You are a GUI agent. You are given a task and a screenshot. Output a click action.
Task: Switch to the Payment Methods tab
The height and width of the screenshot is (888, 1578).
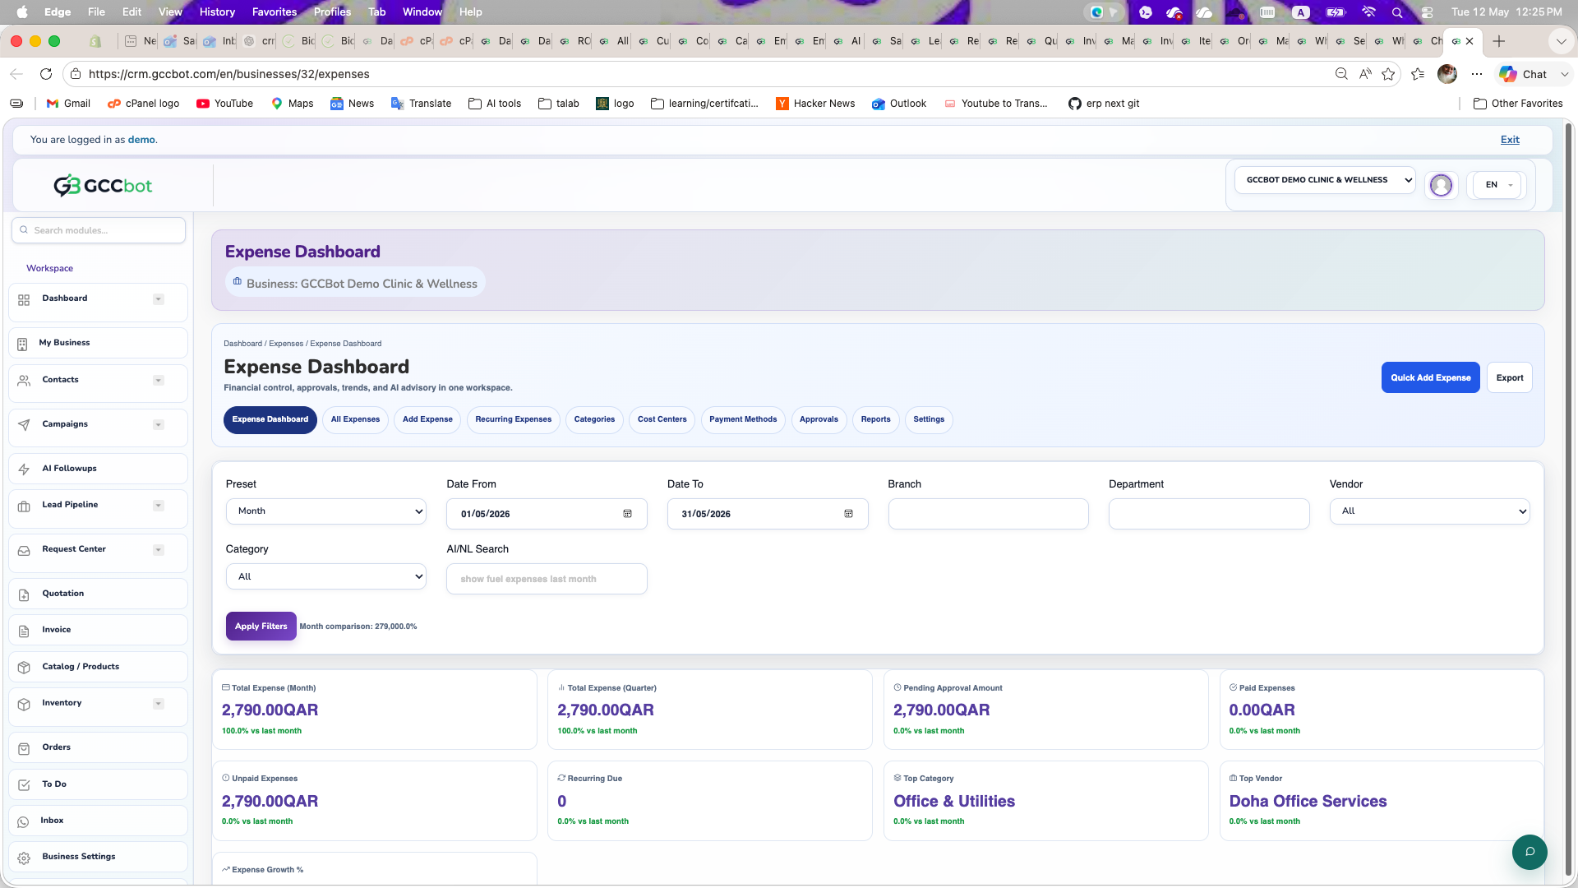tap(743, 419)
